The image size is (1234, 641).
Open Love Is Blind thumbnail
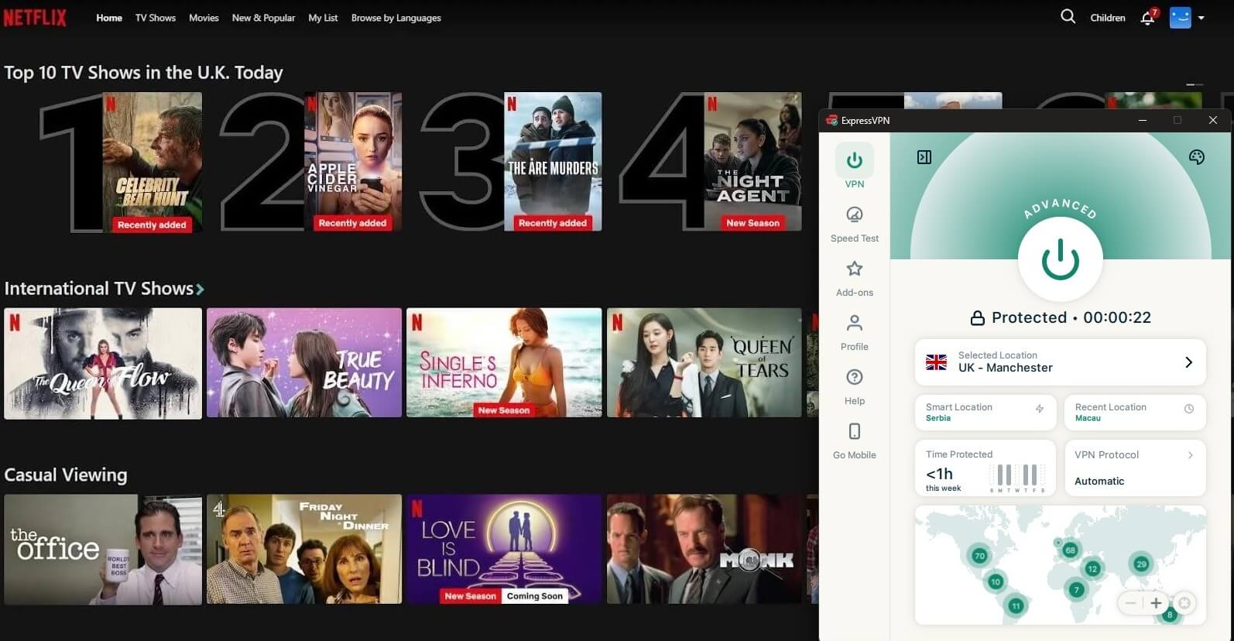504,549
